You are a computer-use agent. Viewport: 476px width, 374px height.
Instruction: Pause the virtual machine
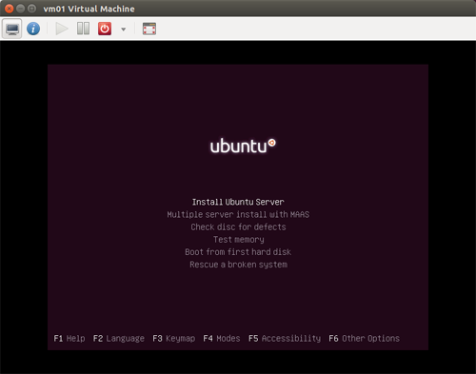(x=83, y=29)
